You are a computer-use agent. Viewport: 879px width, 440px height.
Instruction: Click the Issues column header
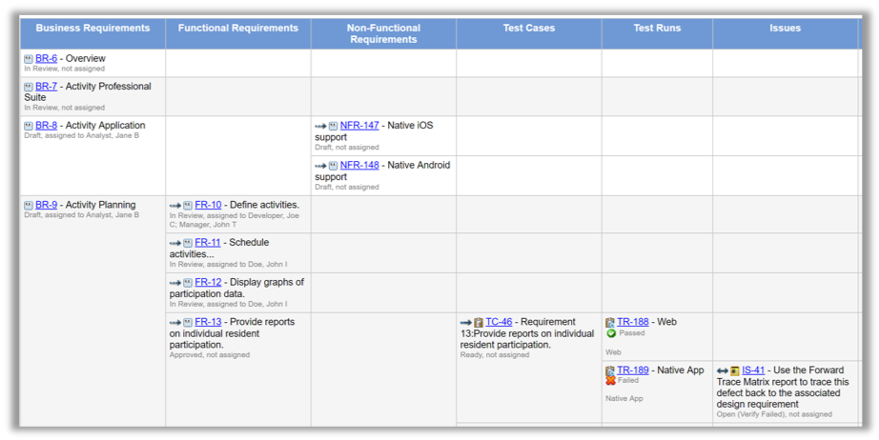pos(785,29)
